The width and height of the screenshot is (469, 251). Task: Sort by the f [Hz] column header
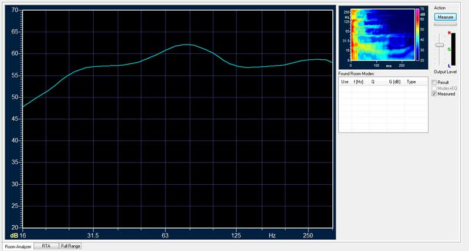[358, 82]
